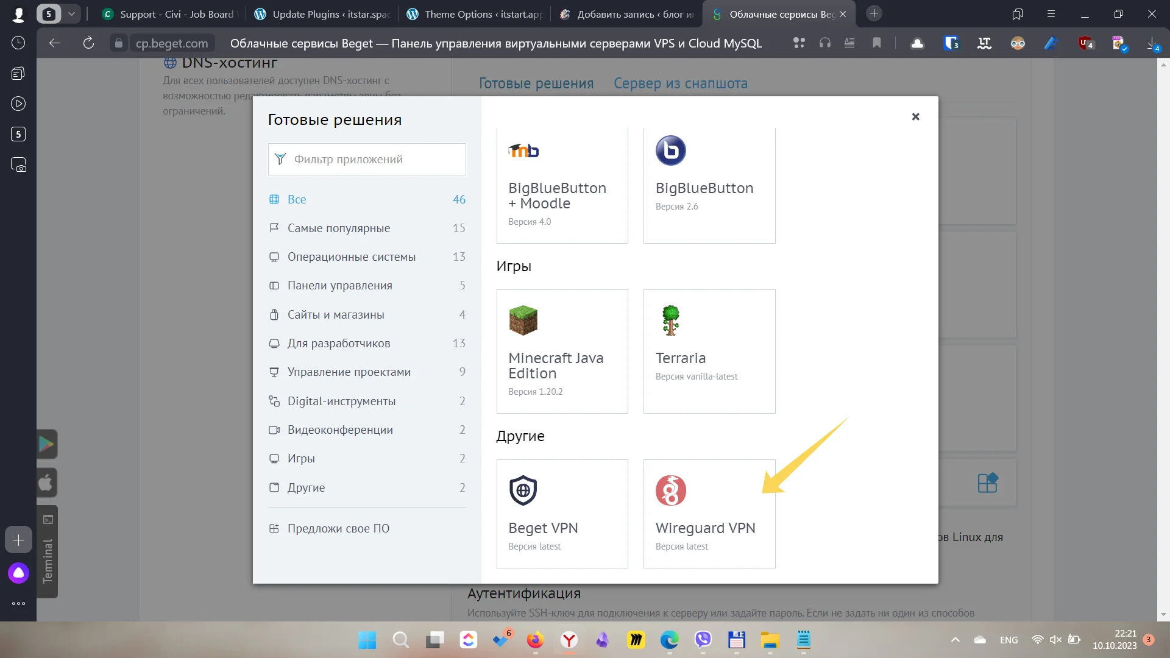The width and height of the screenshot is (1170, 658).
Task: Open Yandex Browser from taskbar
Action: [x=569, y=640]
